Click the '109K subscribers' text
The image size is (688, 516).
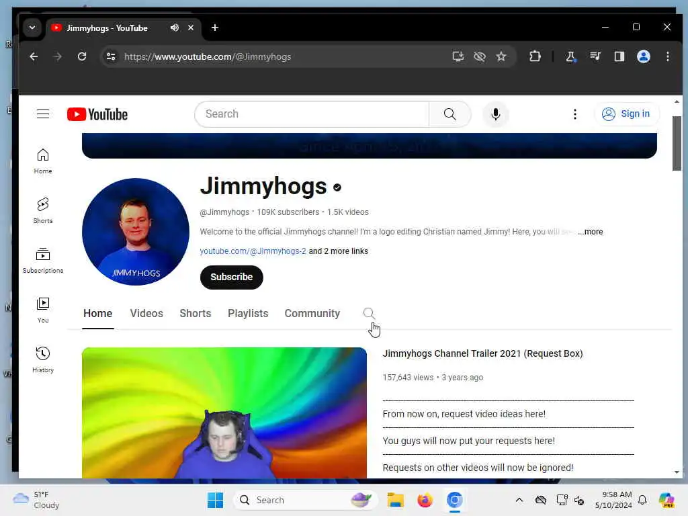(x=288, y=212)
